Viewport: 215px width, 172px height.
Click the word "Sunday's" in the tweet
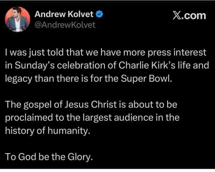click(34, 66)
